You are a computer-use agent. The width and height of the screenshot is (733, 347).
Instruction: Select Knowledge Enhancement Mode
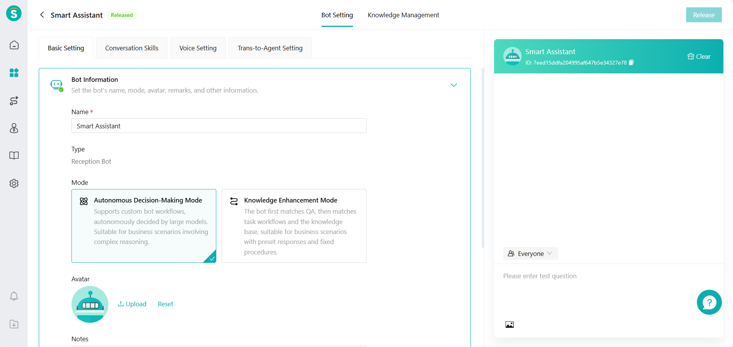(x=294, y=226)
